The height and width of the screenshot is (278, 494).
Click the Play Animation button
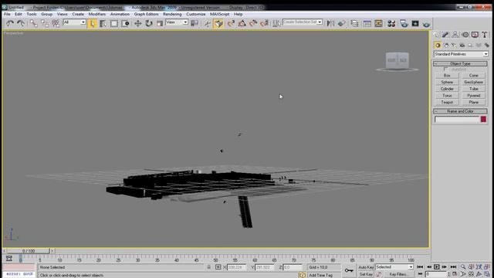click(x=436, y=267)
